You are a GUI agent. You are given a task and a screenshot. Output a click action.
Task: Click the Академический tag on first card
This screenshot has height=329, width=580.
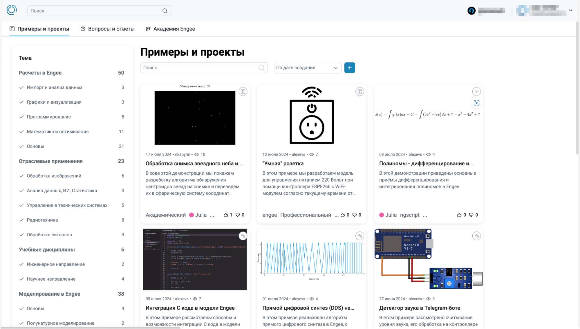[166, 215]
